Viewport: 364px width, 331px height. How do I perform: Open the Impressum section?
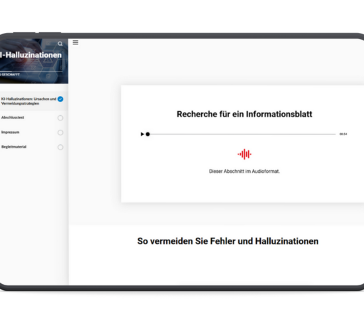click(x=10, y=132)
